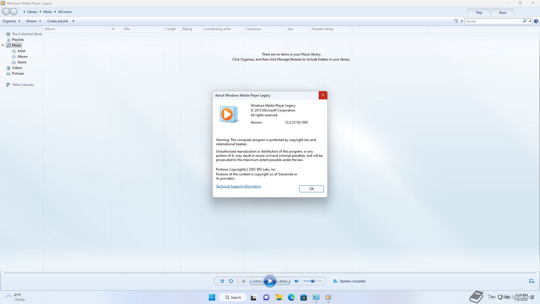Click Library in the breadcrumb

[x=32, y=12]
